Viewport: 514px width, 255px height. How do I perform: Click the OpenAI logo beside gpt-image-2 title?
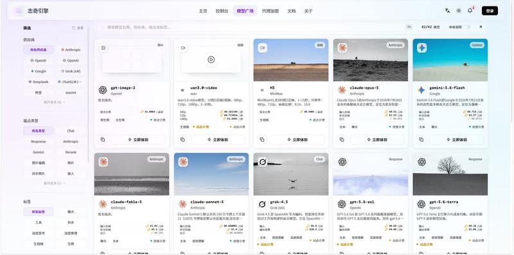click(x=103, y=90)
